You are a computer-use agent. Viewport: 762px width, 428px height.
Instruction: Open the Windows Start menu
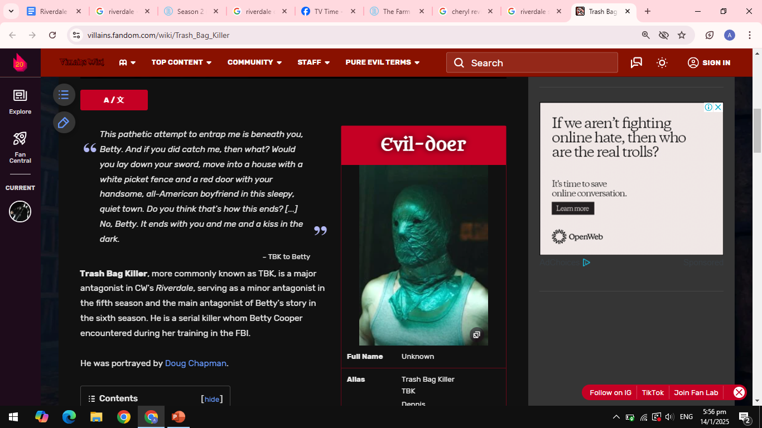point(13,417)
